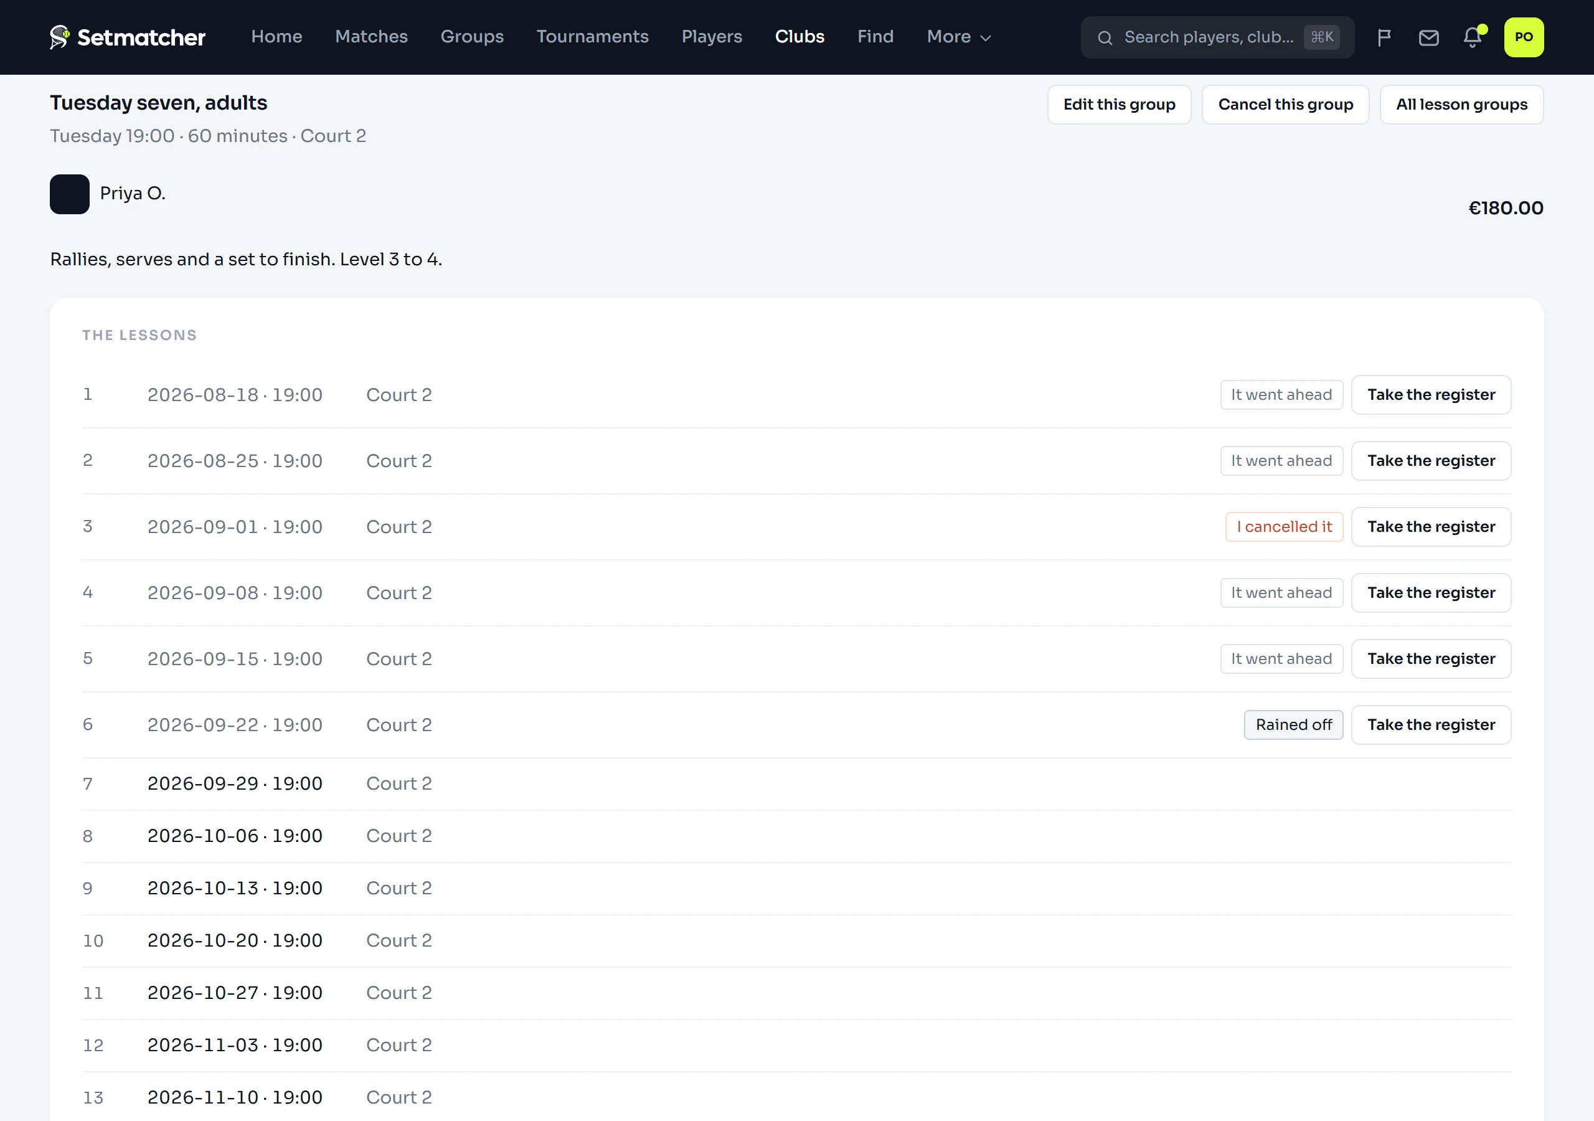1594x1121 pixels.
Task: Open the messages envelope icon
Action: pos(1428,37)
